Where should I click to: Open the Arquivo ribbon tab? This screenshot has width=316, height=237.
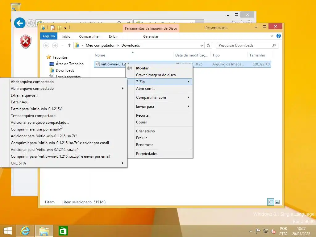tap(48, 36)
